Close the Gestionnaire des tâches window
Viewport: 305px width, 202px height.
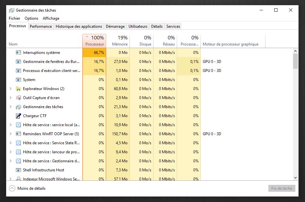[291, 10]
